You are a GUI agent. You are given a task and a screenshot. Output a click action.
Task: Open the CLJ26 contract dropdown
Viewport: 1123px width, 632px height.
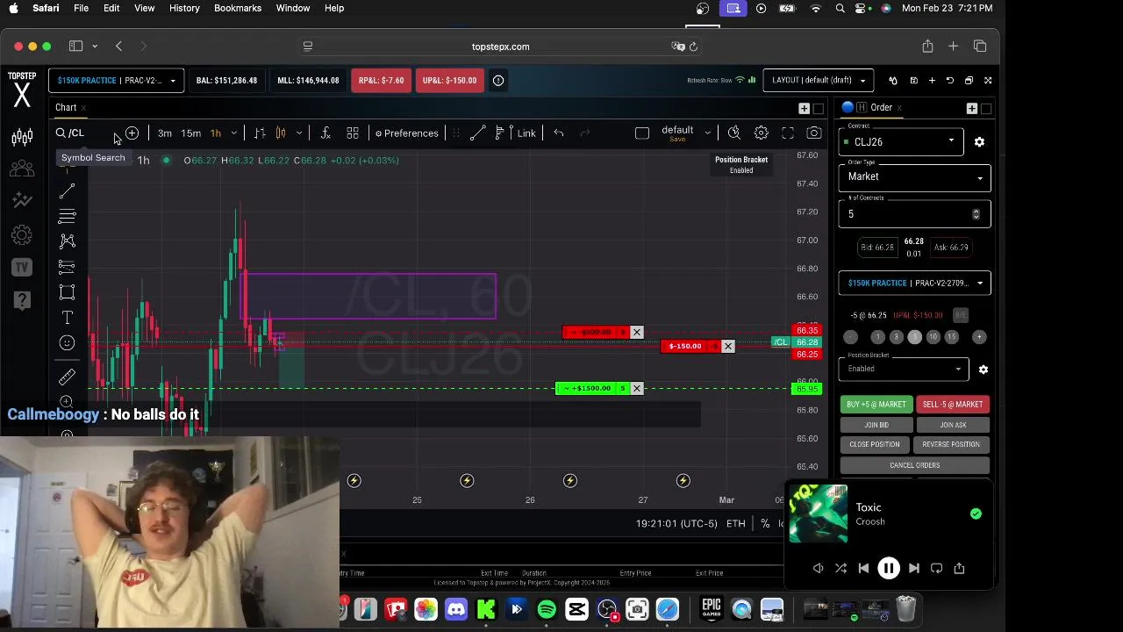901,142
